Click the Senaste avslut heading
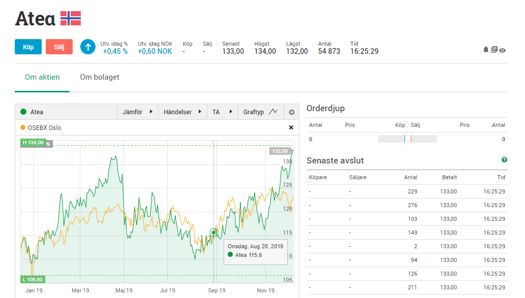 tap(335, 160)
